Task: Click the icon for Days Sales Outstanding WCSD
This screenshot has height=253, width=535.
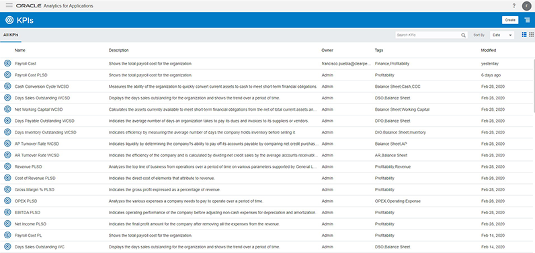Action: click(7, 98)
